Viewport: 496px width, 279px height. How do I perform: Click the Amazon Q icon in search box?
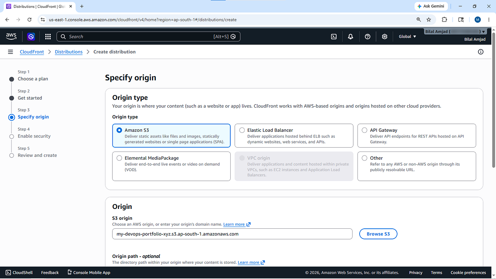coord(233,36)
